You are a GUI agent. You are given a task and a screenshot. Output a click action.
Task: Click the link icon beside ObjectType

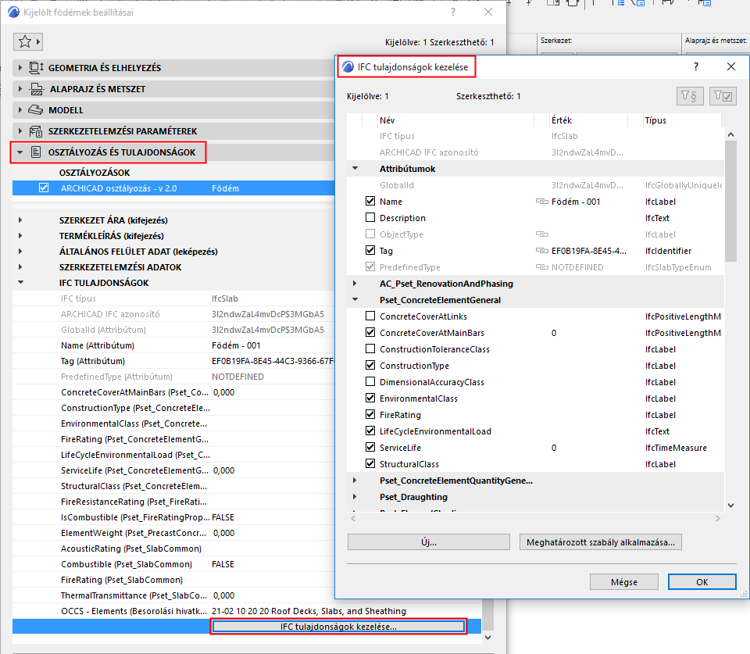[x=541, y=234]
